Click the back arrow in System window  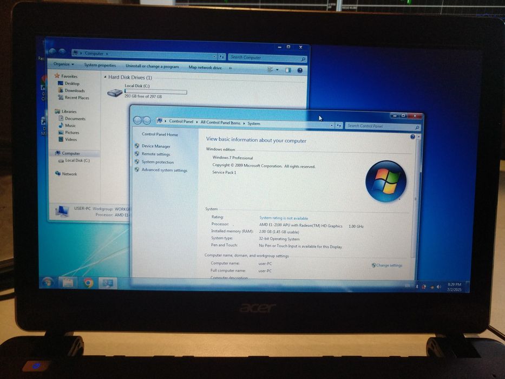pyautogui.click(x=137, y=120)
